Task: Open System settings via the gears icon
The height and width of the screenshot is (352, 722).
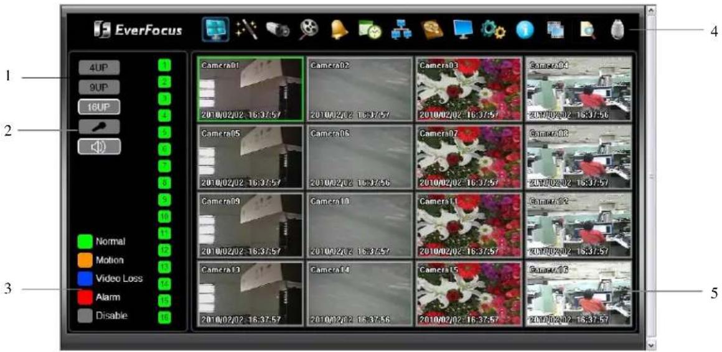Action: click(x=493, y=30)
